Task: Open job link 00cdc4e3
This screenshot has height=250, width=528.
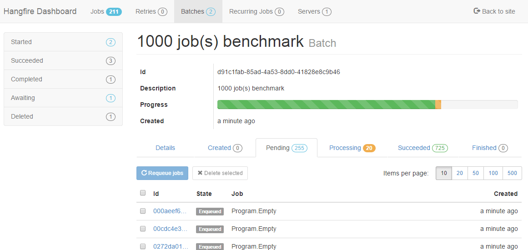Action: [x=170, y=229]
